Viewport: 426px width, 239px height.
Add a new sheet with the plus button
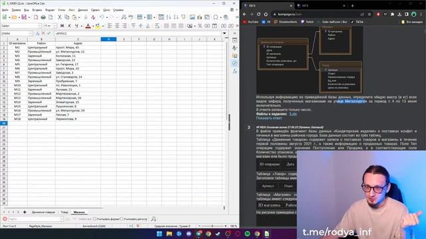click(25, 212)
